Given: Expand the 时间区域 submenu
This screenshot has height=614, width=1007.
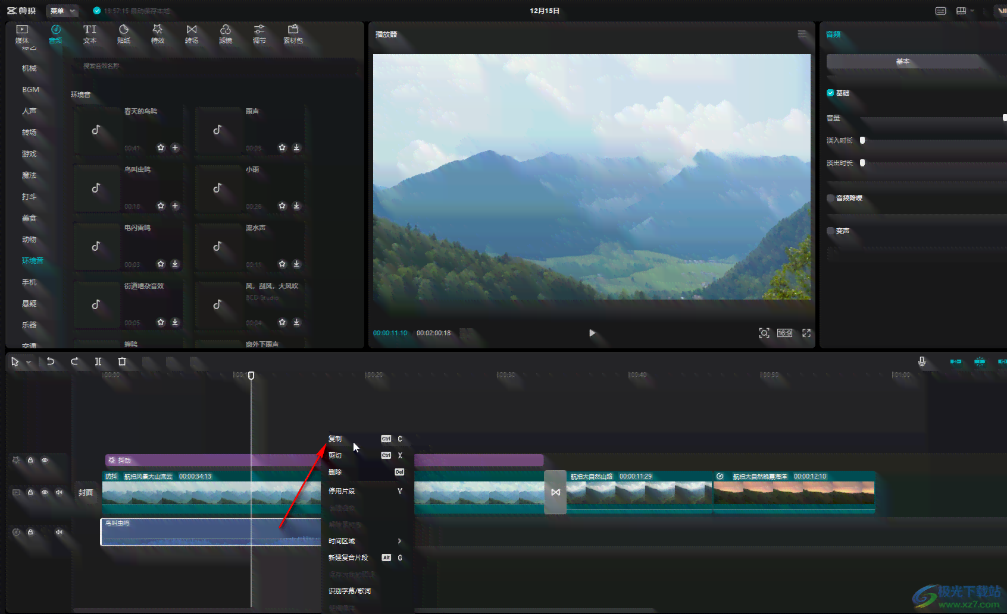Looking at the screenshot, I should point(367,541).
